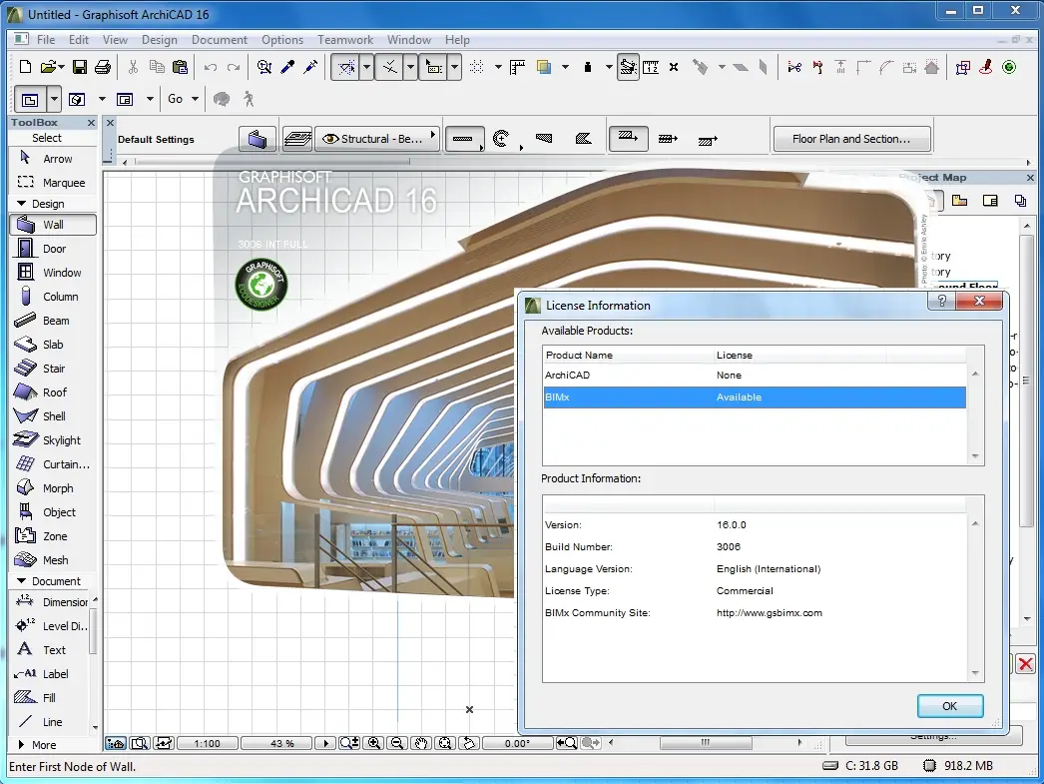Select the Text tool
Screen dimensions: 1044x784
pyautogui.click(x=50, y=650)
